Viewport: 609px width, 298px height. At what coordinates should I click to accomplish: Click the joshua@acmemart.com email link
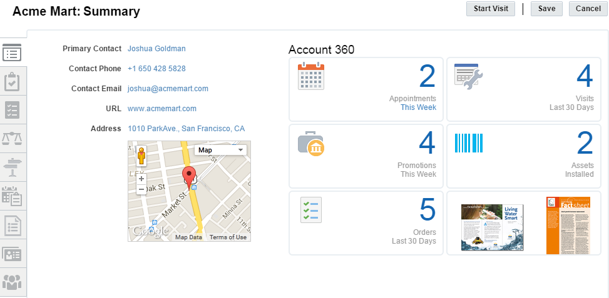168,89
